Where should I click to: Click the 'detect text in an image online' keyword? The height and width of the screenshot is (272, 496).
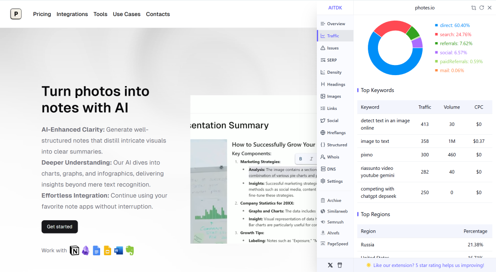pyautogui.click(x=385, y=125)
